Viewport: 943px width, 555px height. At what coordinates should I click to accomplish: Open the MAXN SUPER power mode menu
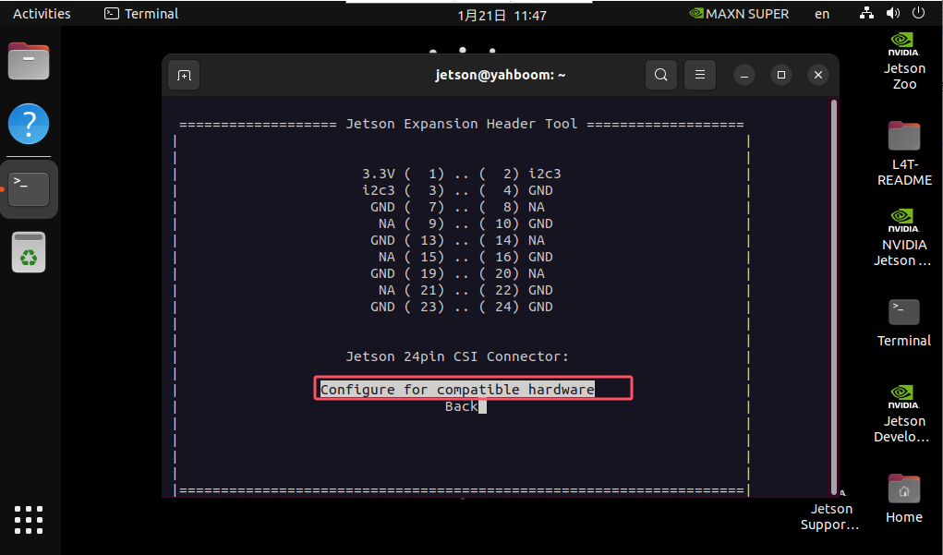click(739, 14)
